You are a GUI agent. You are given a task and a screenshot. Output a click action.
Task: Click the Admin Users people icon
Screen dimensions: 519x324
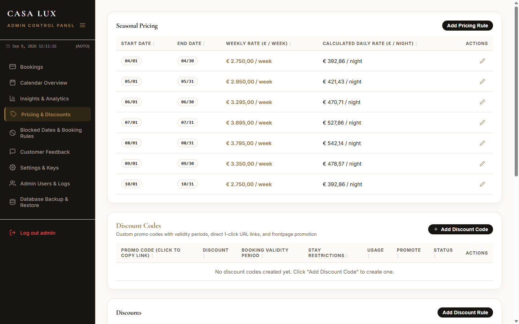(13, 183)
